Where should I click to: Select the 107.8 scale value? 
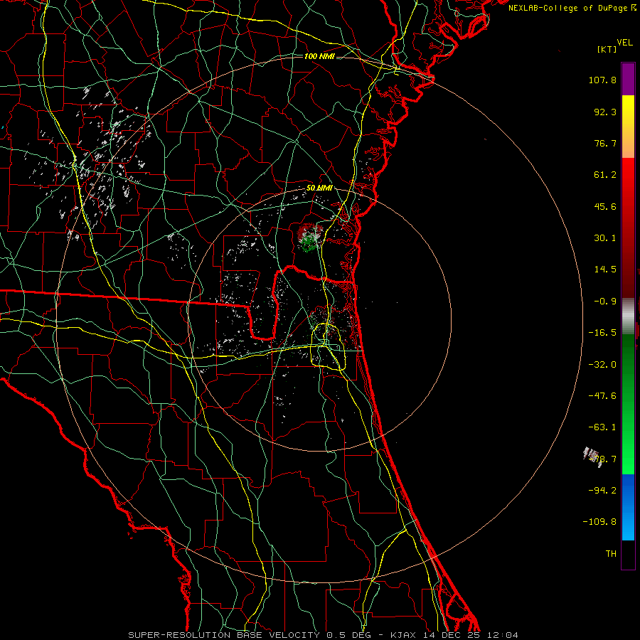coord(602,80)
